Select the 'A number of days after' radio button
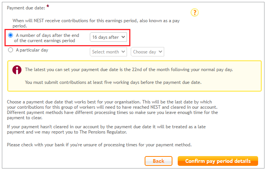The image size is (266, 170). pos(11,35)
